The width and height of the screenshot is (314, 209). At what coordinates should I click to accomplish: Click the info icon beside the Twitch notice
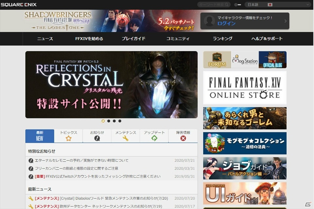[31, 177]
